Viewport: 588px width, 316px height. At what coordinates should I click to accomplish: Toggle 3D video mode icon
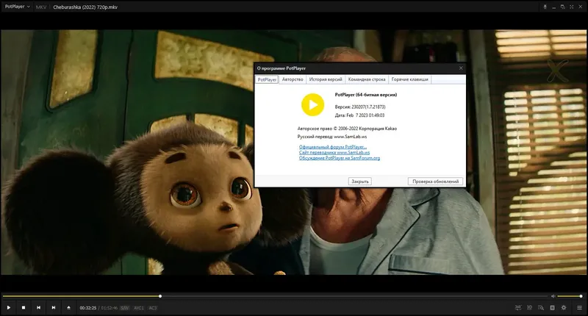click(x=529, y=307)
